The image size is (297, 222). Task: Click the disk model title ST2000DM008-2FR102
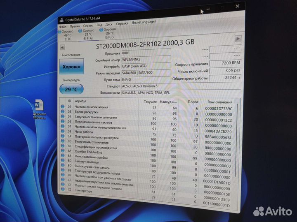point(145,44)
